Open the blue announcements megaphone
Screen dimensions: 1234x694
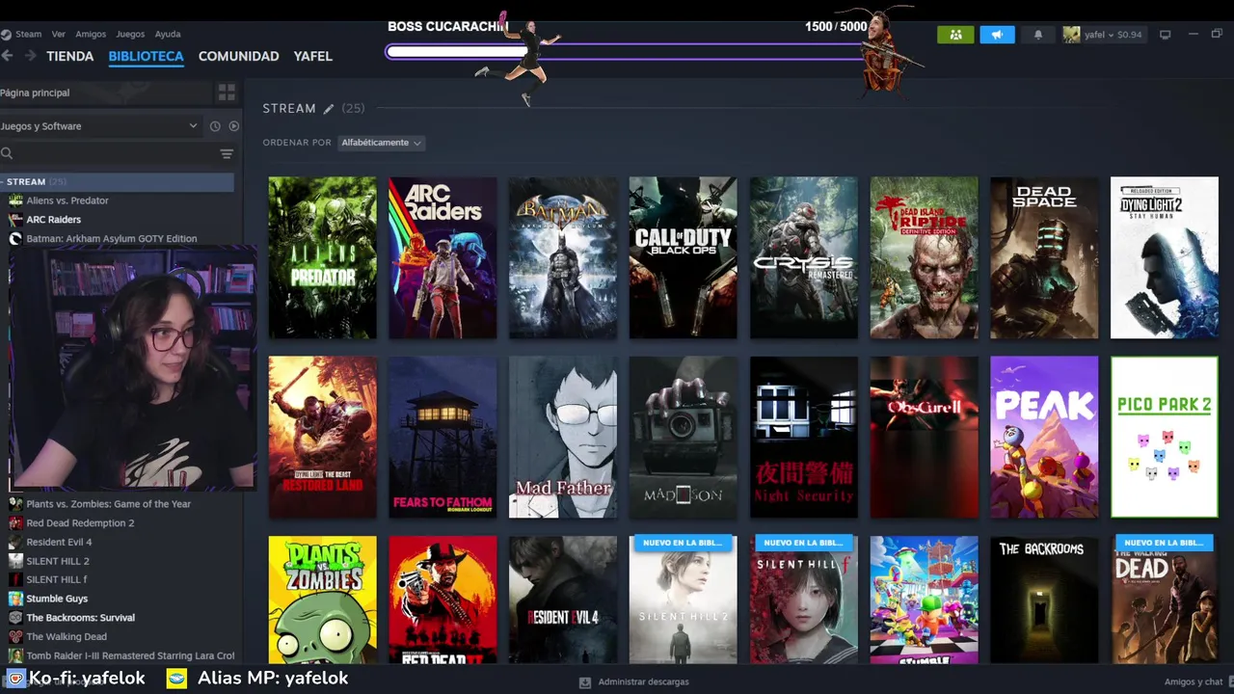997,35
